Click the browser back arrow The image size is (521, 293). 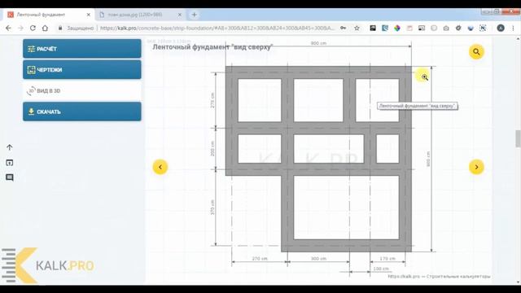(x=8, y=28)
